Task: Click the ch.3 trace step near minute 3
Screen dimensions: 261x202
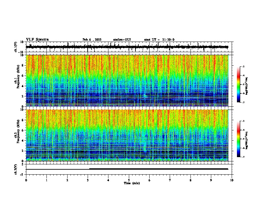Action: (89, 169)
